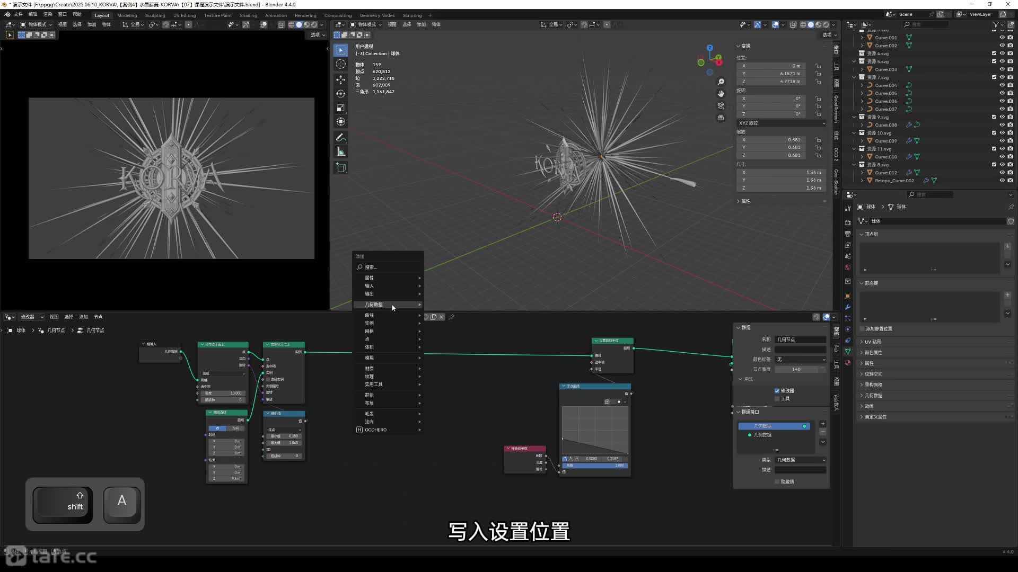Select the Add Cube tool
Screen dimensions: 1018x572
pos(341,168)
